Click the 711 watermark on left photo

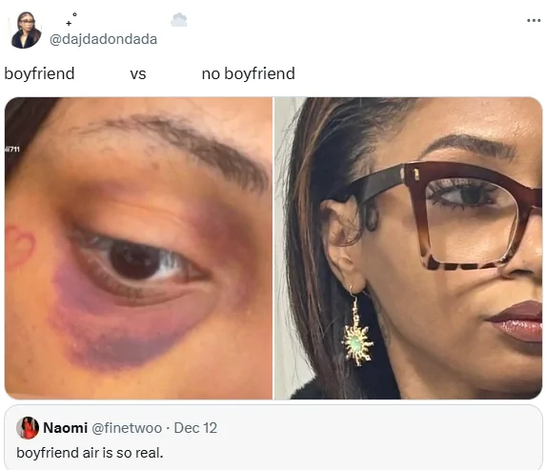coord(12,150)
